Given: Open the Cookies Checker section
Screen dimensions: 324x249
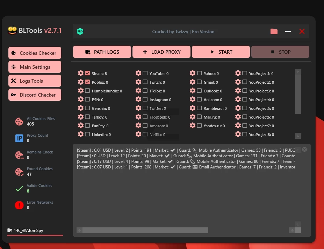Looking at the screenshot, I should (x=35, y=53).
